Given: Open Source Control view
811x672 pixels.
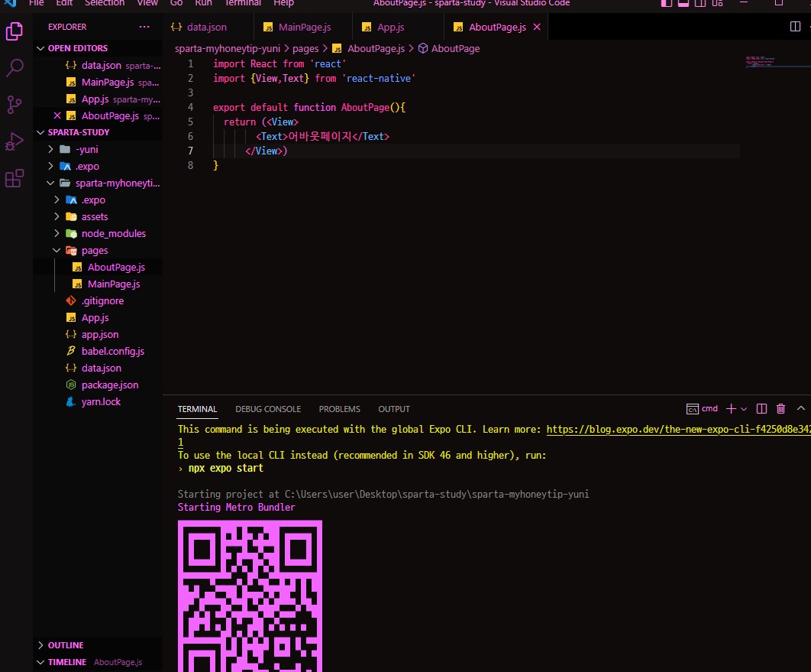Looking at the screenshot, I should [x=14, y=105].
